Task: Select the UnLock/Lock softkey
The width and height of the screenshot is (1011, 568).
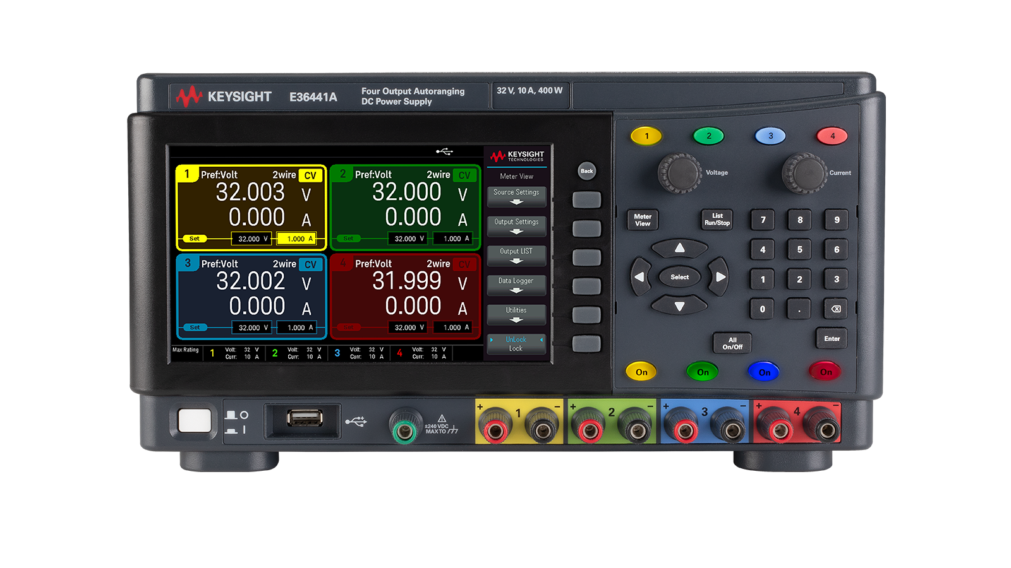Action: tap(516, 343)
